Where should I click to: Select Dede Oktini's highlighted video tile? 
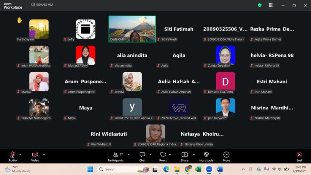pyautogui.click(x=132, y=29)
